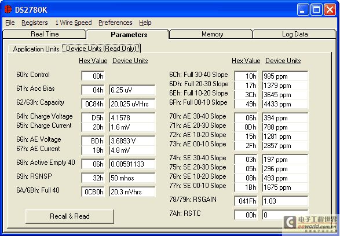Viewport: 340px width, 236px height.
Task: Click the RSNSP device units field showing 50 mhos
Action: click(x=132, y=178)
